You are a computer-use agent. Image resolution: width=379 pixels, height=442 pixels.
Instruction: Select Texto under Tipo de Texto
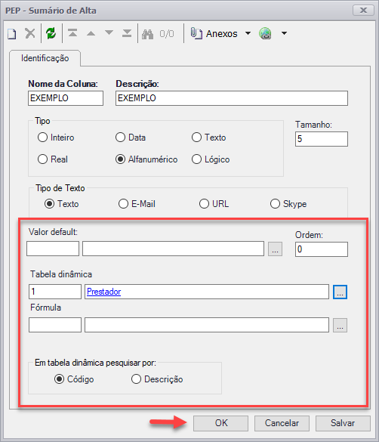49,204
